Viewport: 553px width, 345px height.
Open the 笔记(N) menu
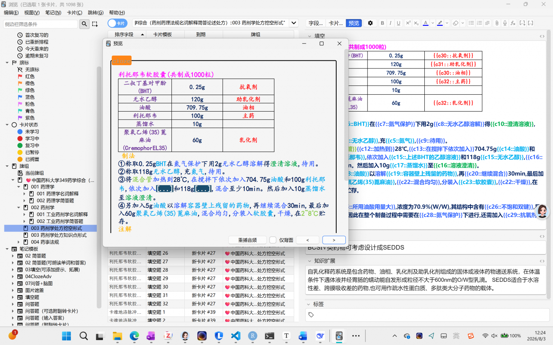tap(53, 13)
